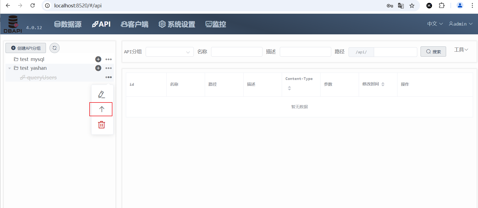Open the 中文 language dropdown
The image size is (478, 208).
435,24
